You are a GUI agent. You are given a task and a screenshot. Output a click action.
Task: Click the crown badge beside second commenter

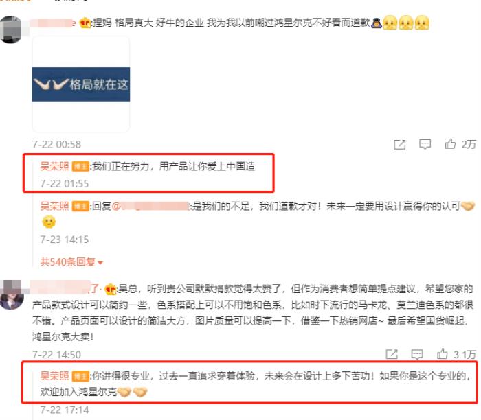click(110, 289)
